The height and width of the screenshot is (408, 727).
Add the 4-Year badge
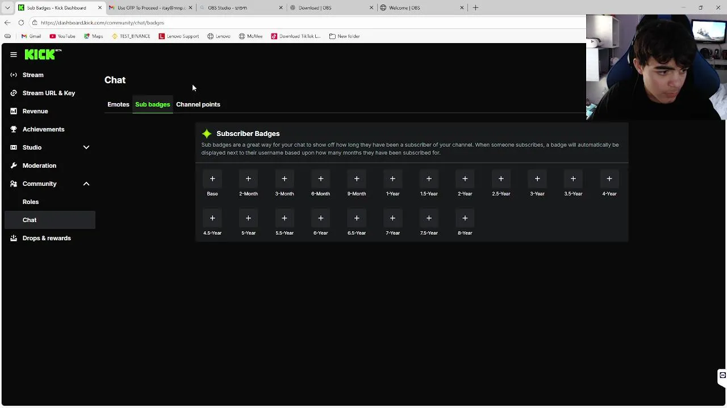pos(609,179)
